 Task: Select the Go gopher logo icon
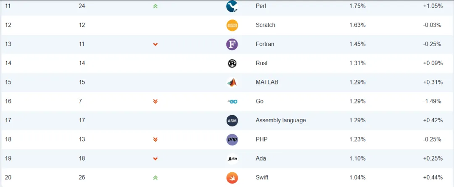(232, 101)
